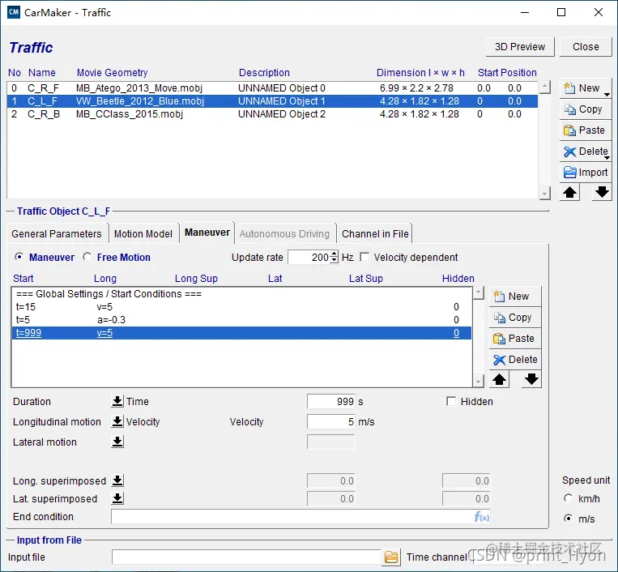Select Global Settings / Start Conditions row
Screen dimensions: 618x572
241,294
